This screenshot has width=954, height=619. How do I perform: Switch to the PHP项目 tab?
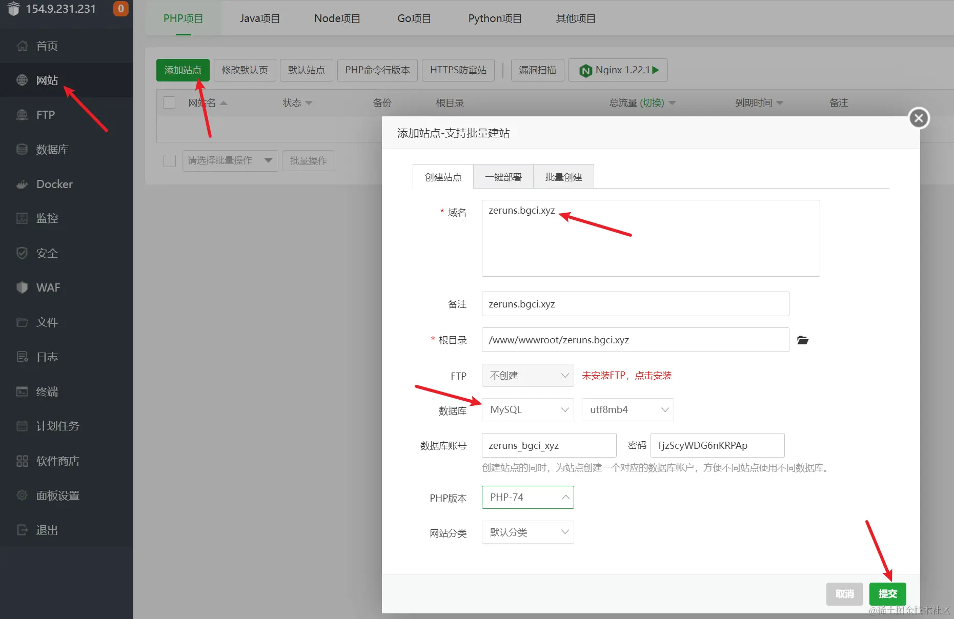tap(183, 18)
